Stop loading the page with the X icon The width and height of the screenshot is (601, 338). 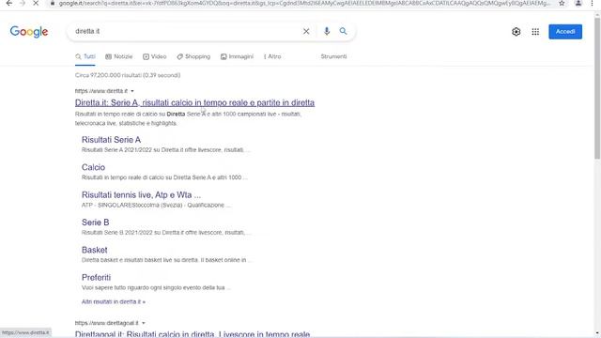point(36,3)
